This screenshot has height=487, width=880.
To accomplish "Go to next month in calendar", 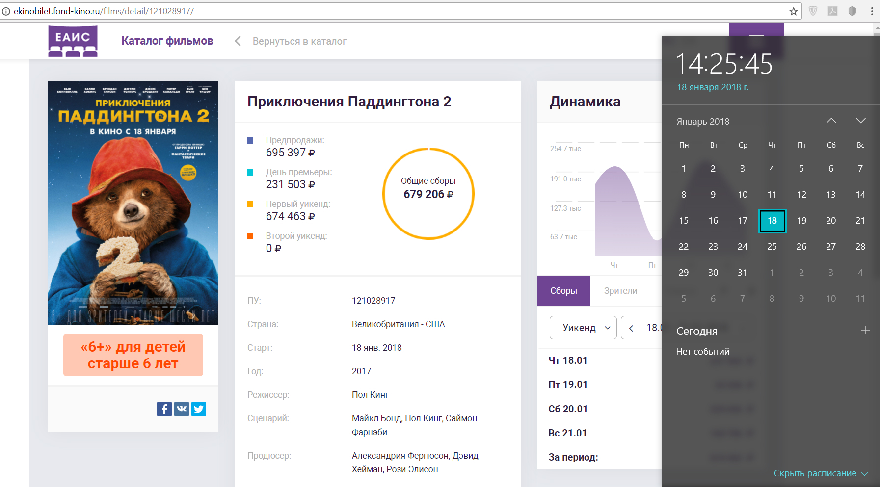I will coord(860,121).
